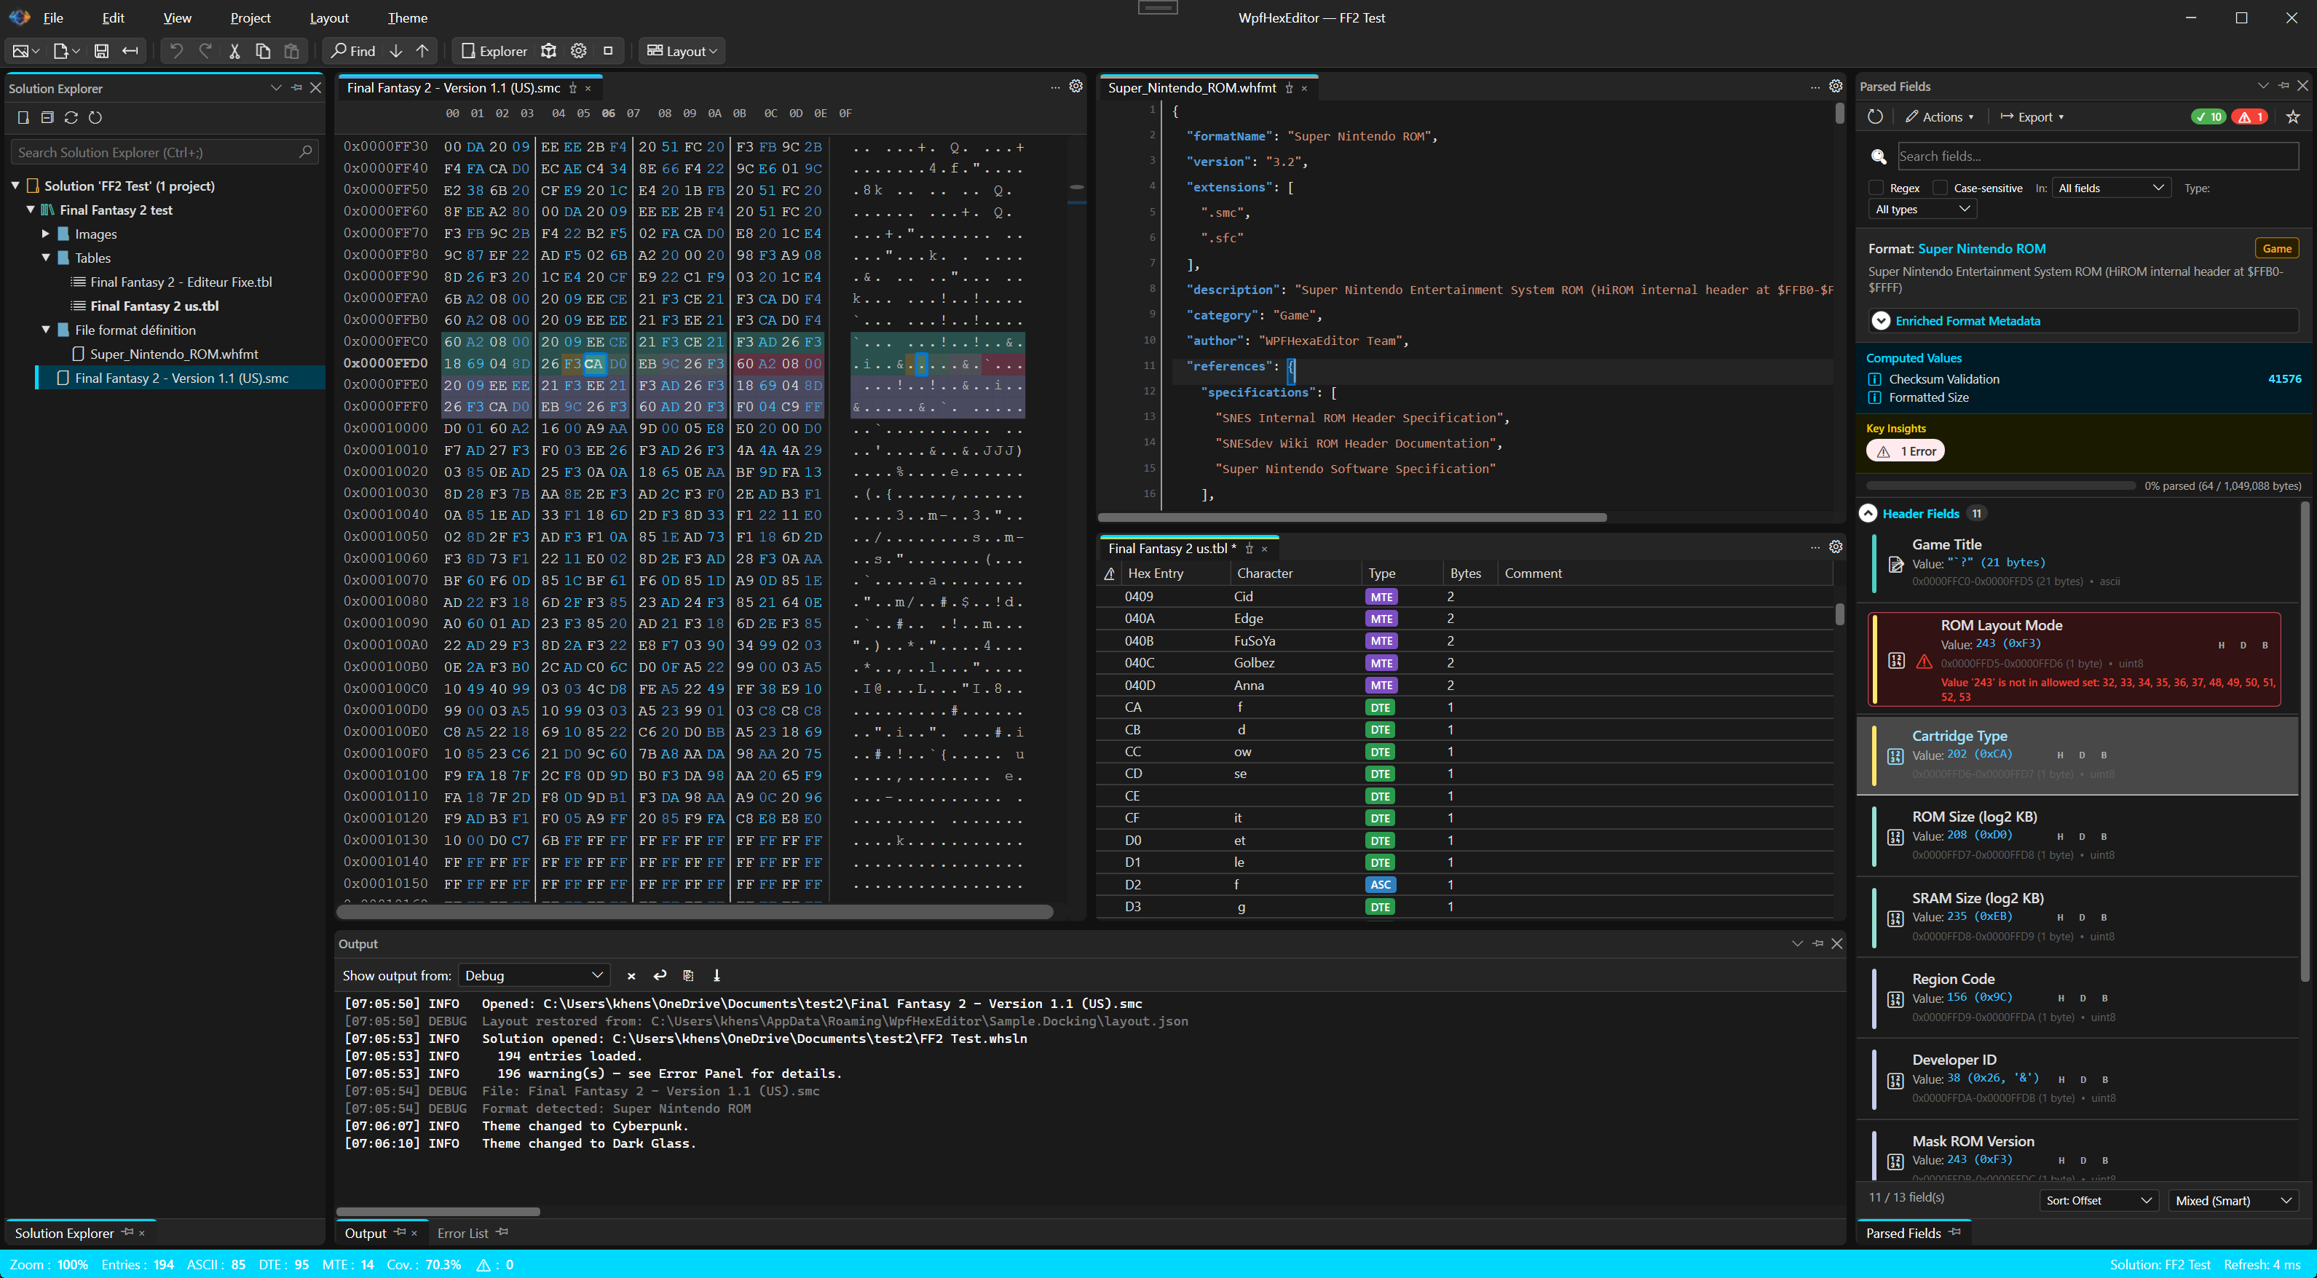Click the green 10 valid fields badge
2317x1278 pixels.
[2209, 117]
